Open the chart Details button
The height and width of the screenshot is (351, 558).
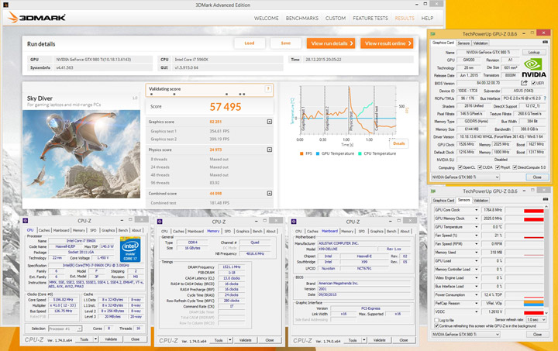click(399, 143)
